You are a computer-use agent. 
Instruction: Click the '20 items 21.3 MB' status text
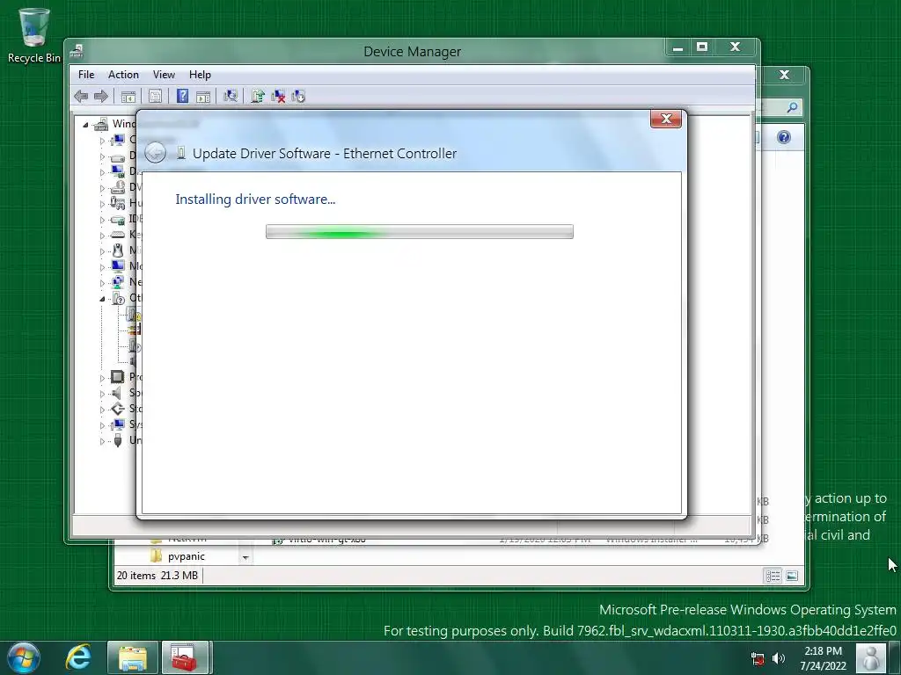157,575
